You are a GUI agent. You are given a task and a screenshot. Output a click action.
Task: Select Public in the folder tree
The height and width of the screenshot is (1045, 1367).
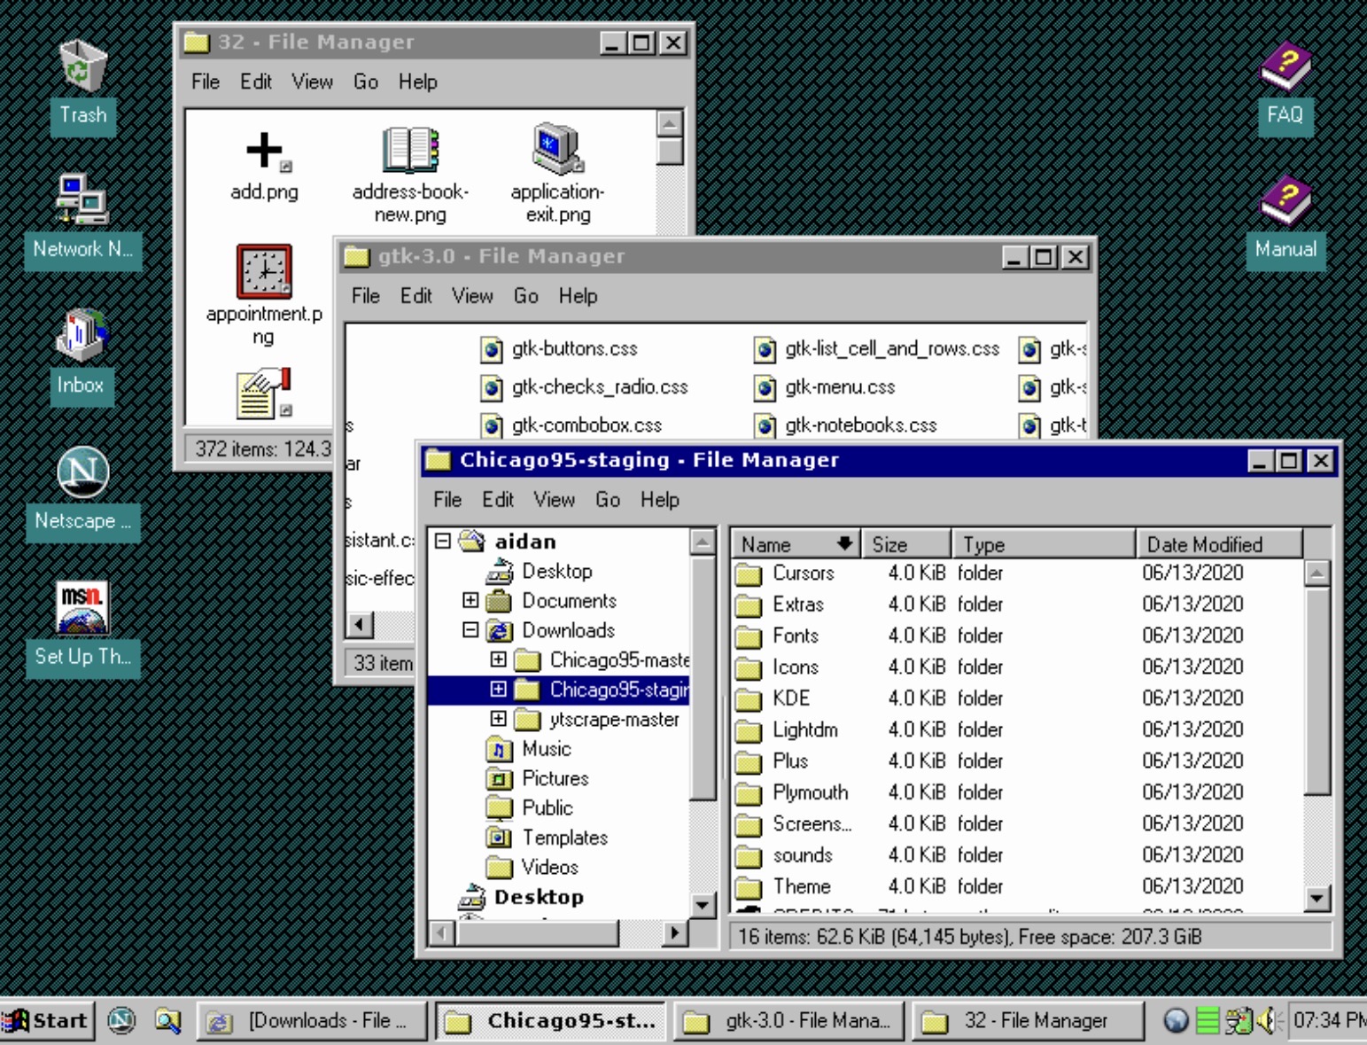pos(530,807)
